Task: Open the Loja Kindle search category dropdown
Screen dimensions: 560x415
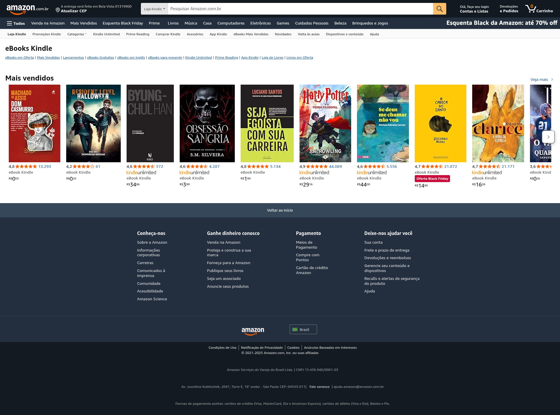Action: point(154,9)
